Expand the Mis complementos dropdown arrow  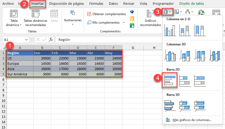[x=124, y=23]
